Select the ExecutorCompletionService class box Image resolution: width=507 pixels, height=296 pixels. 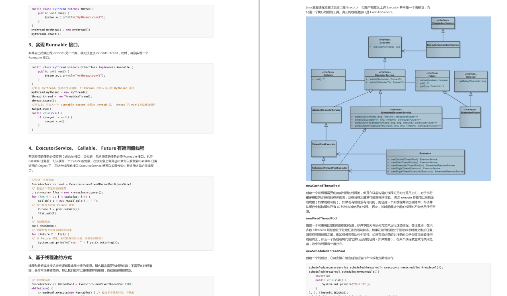click(443, 48)
